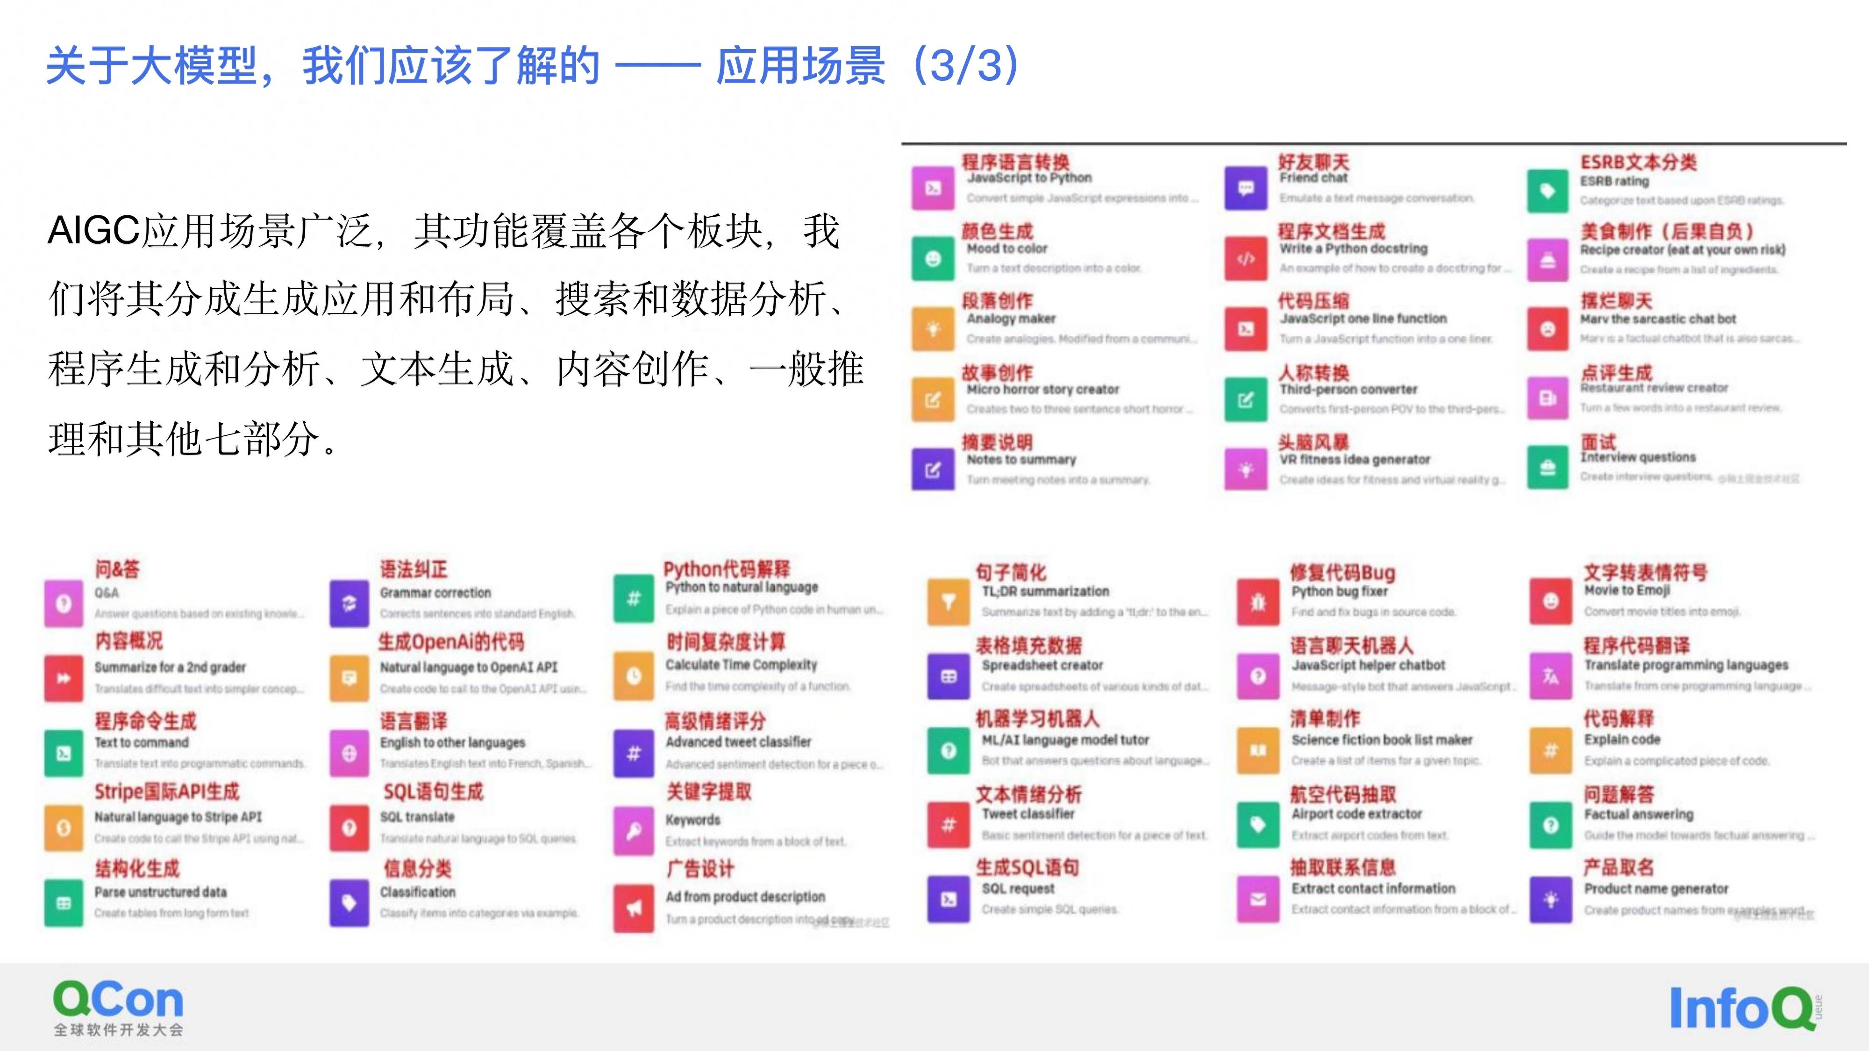The width and height of the screenshot is (1869, 1051).
Task: Click the JavaScript one line function icon
Action: (1246, 329)
